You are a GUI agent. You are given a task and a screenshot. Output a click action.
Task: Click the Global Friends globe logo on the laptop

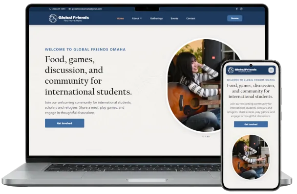[x=68, y=19]
